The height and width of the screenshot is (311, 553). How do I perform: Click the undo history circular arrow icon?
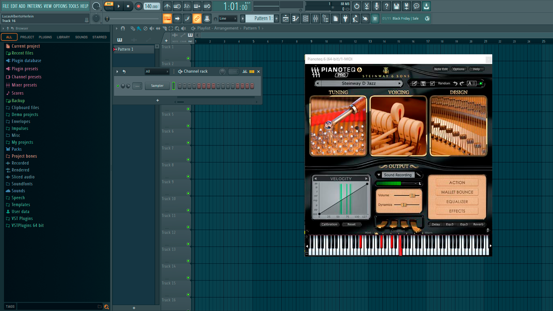click(x=357, y=6)
